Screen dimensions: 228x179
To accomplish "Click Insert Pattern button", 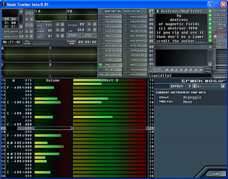I will point(29,13).
